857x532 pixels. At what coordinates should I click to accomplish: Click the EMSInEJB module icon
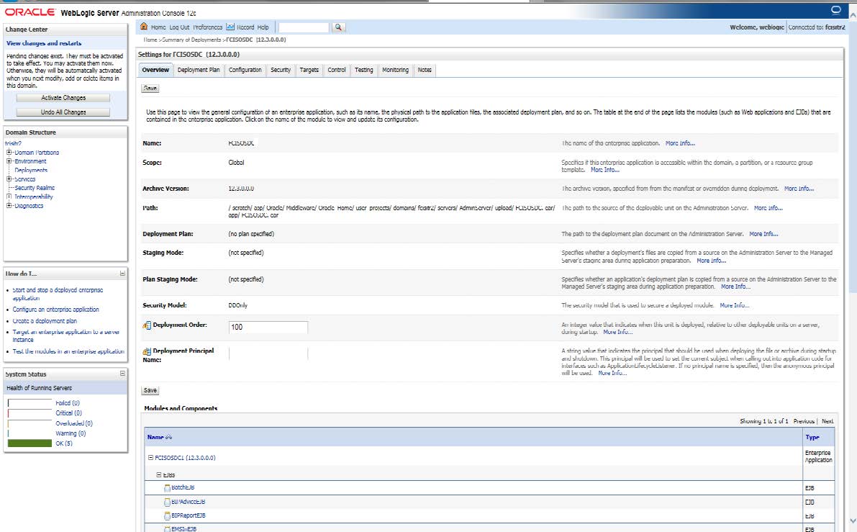(x=167, y=529)
